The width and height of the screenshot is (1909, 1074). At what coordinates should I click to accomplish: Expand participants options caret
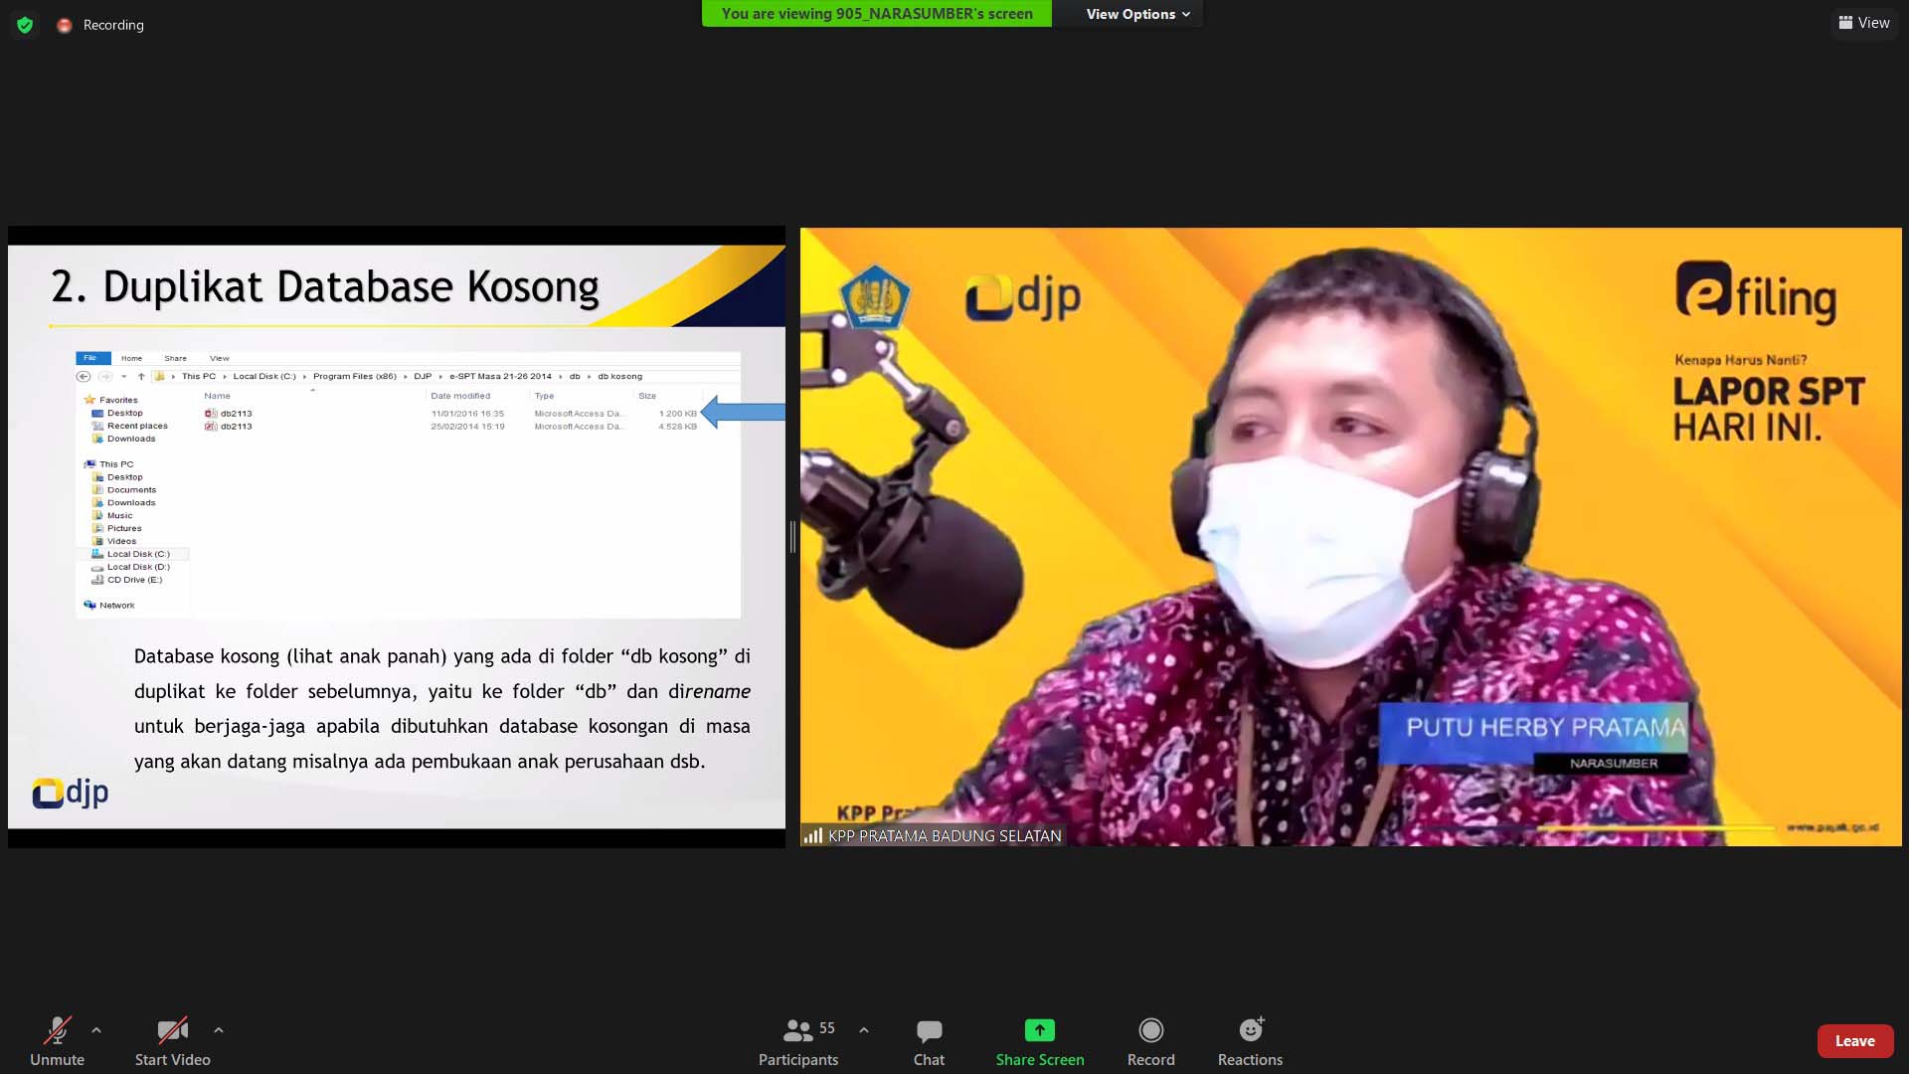[x=864, y=1030]
